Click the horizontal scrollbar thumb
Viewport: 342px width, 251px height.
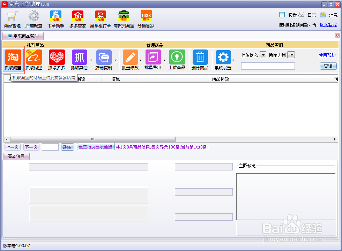[93, 139]
